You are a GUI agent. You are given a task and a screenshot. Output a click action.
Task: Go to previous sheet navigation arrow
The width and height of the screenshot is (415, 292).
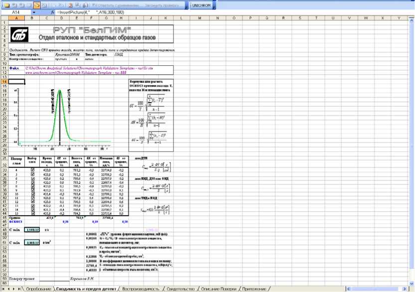tap(9, 289)
